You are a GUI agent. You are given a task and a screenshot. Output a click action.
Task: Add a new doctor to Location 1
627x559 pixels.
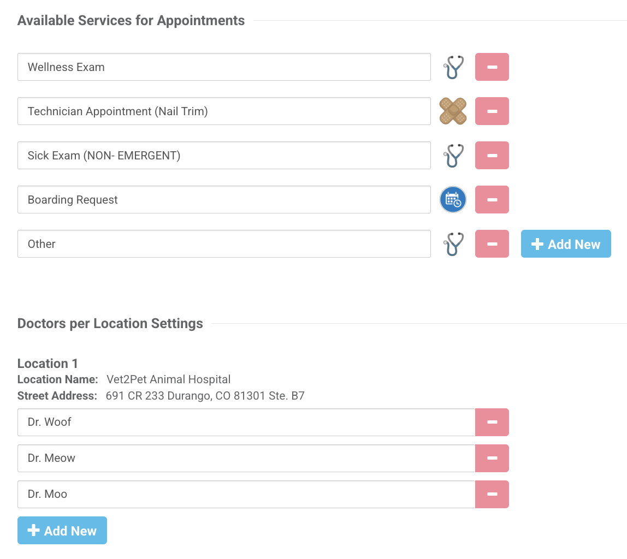point(62,531)
